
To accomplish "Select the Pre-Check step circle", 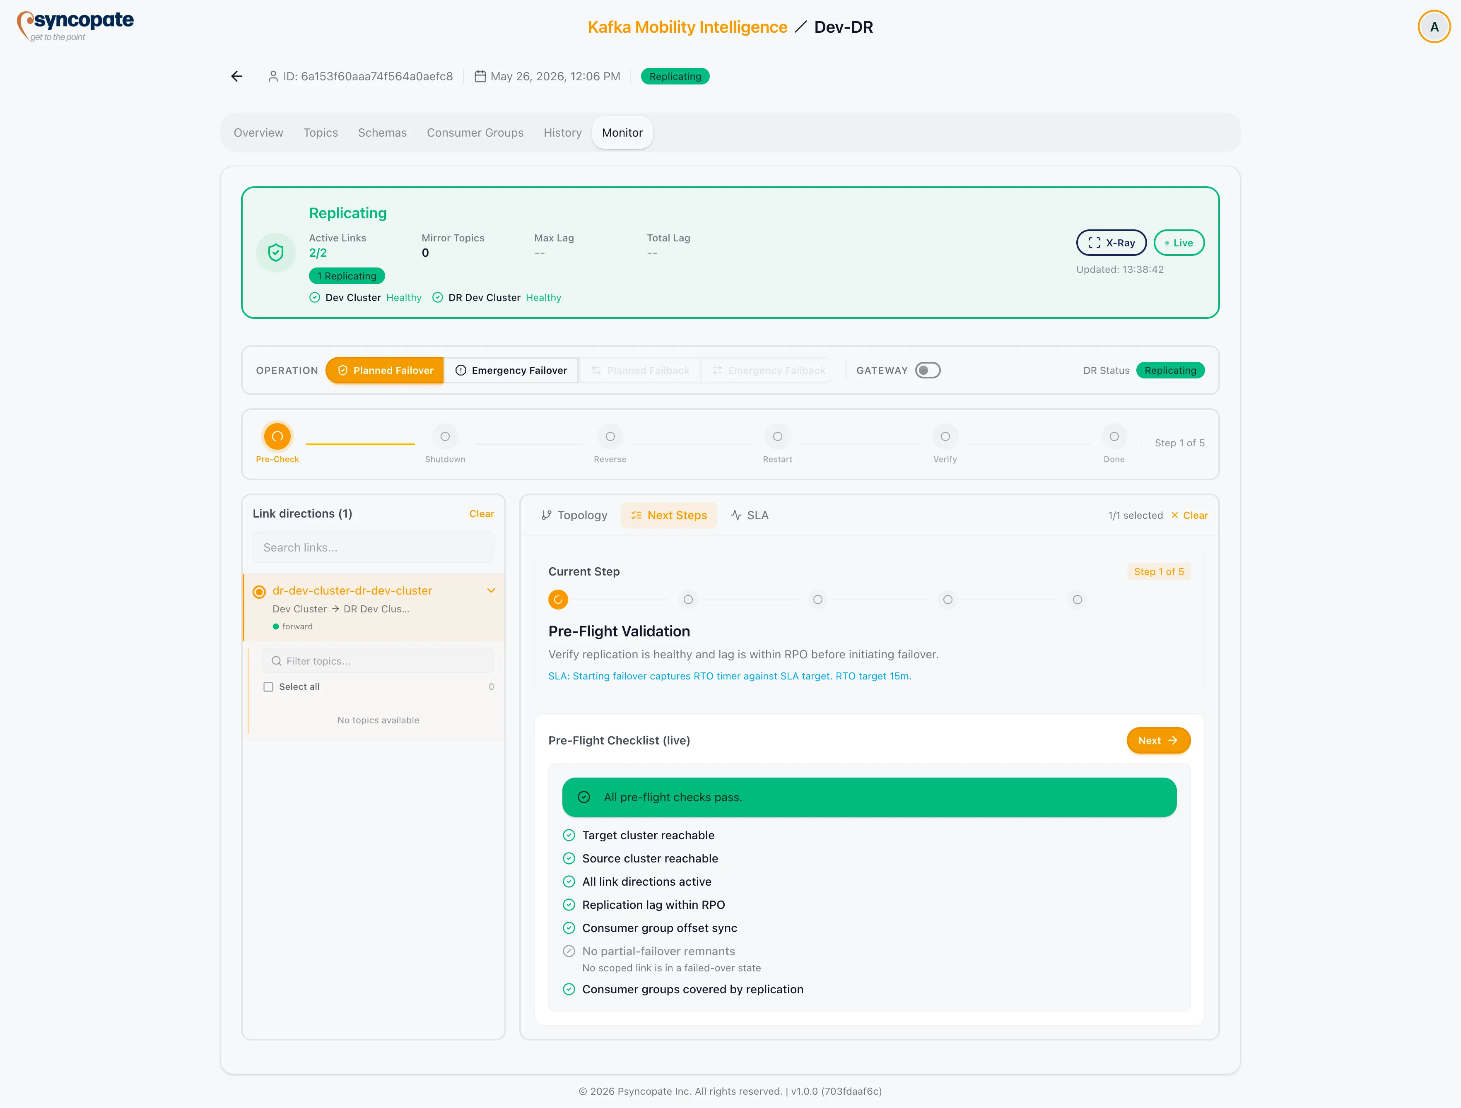I will (x=277, y=436).
